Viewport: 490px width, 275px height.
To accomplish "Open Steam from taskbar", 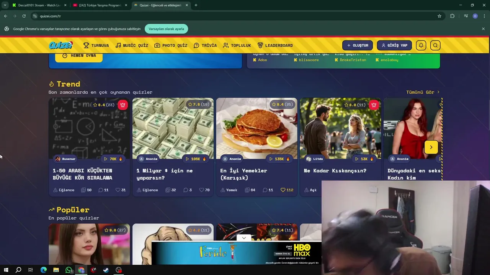I will point(106,270).
